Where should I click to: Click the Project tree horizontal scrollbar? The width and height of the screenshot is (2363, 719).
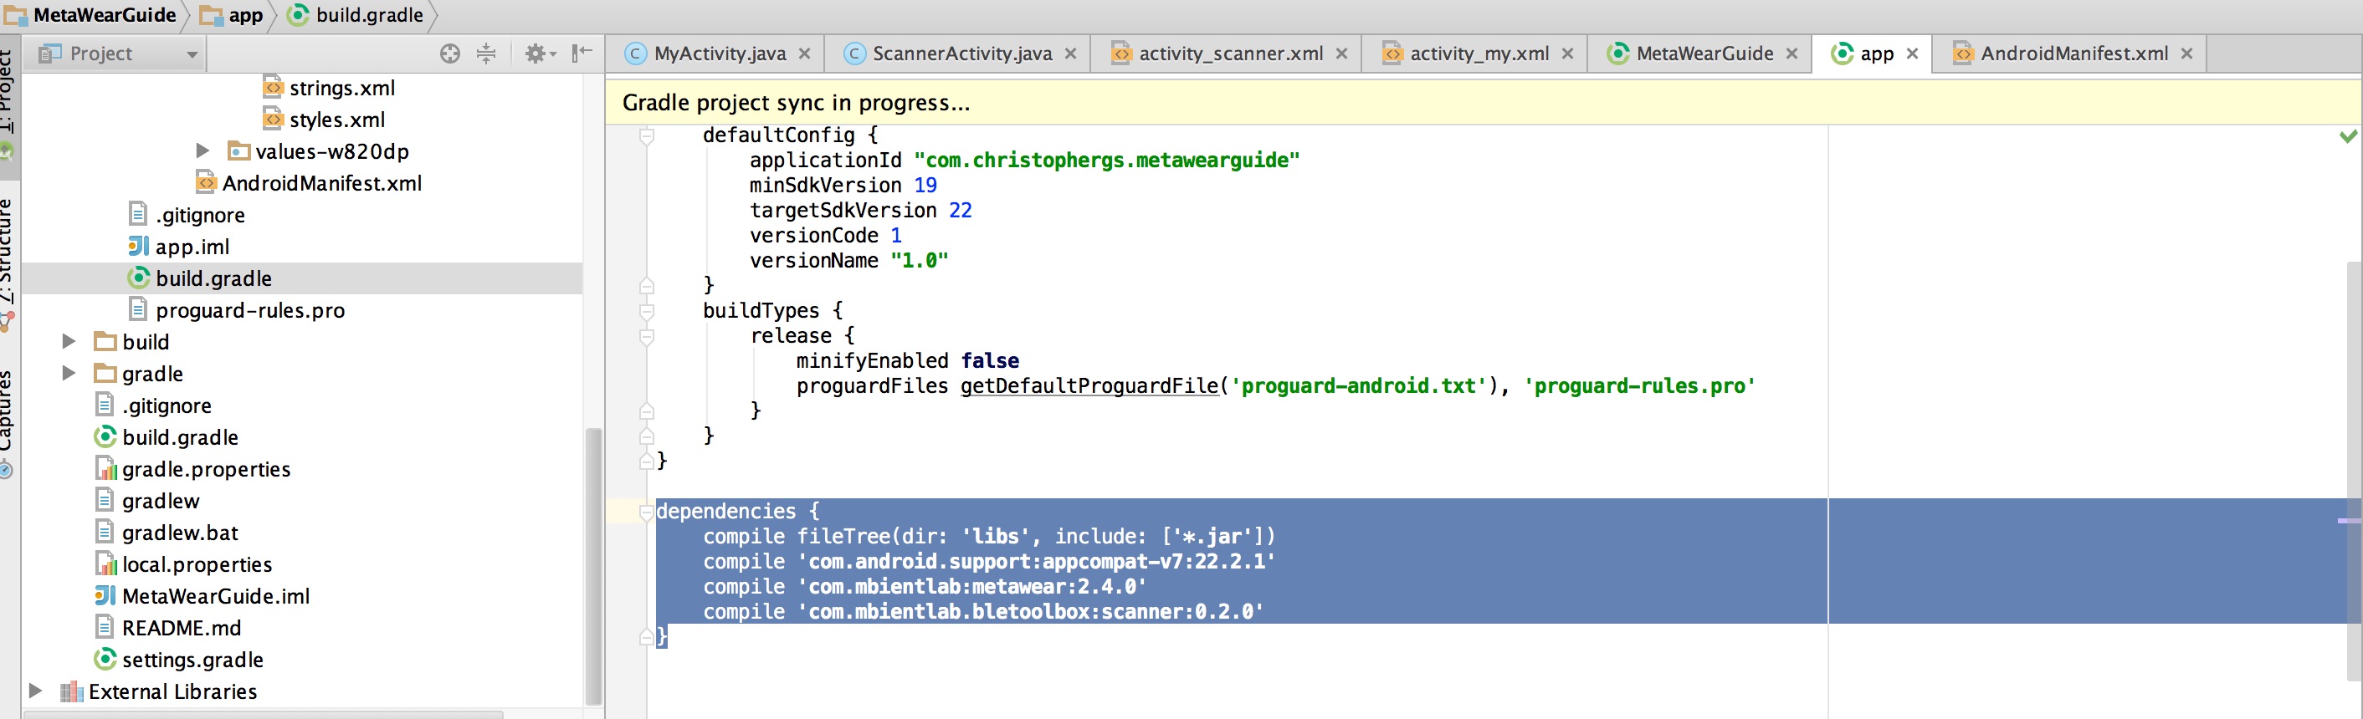(x=264, y=713)
